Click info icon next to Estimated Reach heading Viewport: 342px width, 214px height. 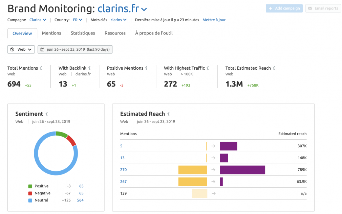pos(168,114)
